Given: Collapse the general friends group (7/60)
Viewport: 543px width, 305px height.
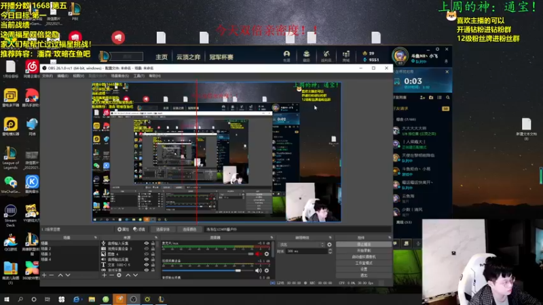Looking at the screenshot, I should (405, 119).
